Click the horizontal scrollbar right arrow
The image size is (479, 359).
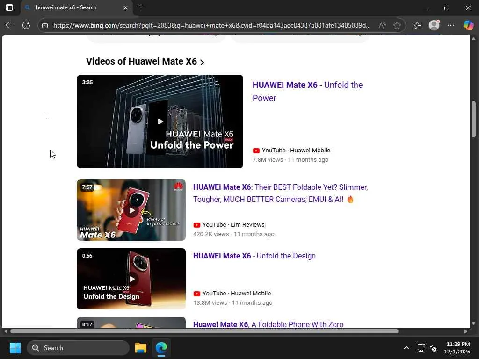pos(466,331)
